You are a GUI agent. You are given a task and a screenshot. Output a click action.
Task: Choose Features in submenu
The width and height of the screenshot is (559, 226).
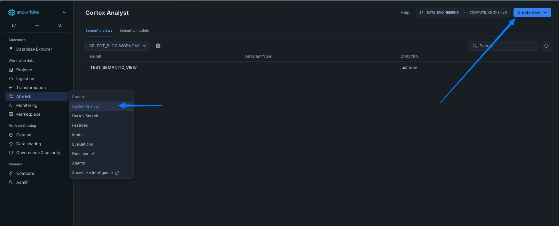(101, 125)
